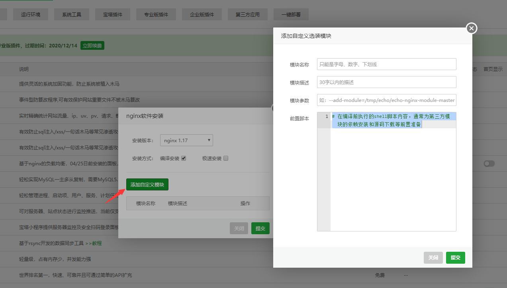Open the >>教程 link for rsync tool
This screenshot has height=288, width=507.
(x=94, y=243)
